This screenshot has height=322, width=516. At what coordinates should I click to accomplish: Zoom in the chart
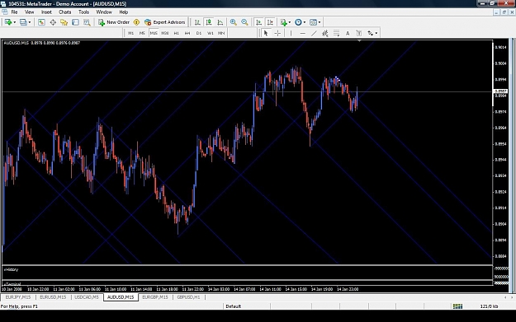234,22
